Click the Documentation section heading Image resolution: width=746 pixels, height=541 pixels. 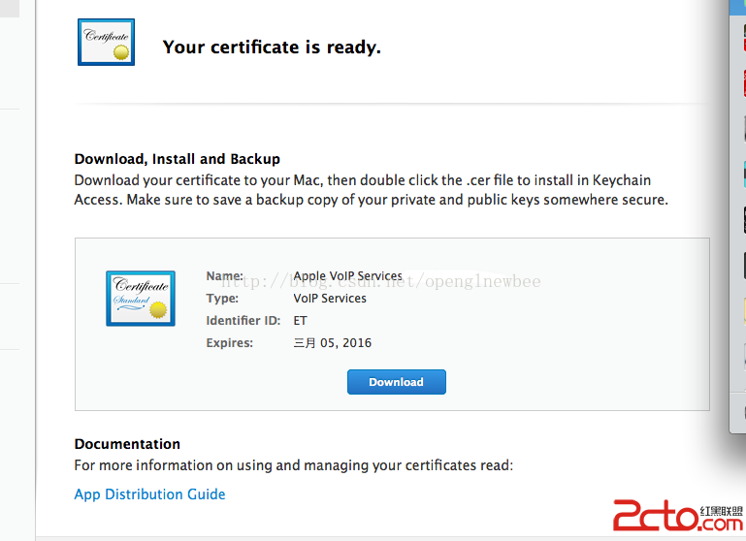(x=127, y=444)
